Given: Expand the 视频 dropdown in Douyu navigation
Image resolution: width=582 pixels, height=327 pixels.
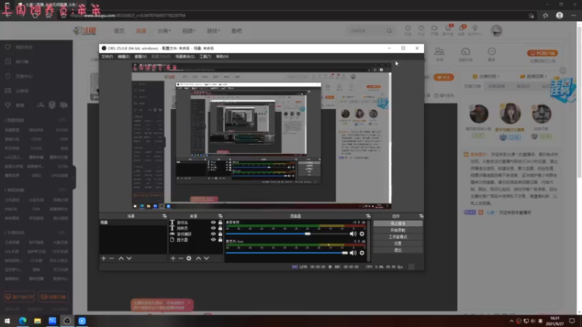Looking at the screenshot, I should tap(188, 31).
